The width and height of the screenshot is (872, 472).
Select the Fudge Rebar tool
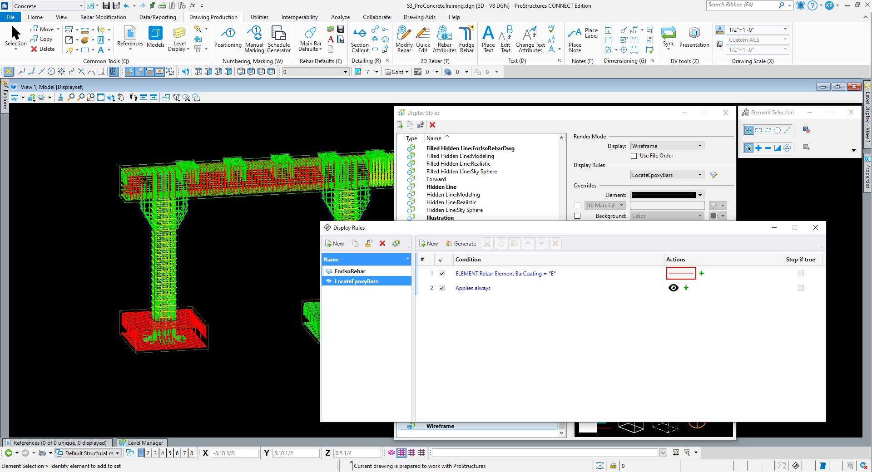(x=466, y=39)
